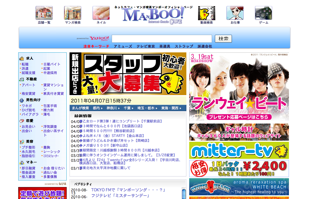The height and width of the screenshot is (199, 318).
Task: Open the 千葉 region tab
Action: (x=129, y=108)
